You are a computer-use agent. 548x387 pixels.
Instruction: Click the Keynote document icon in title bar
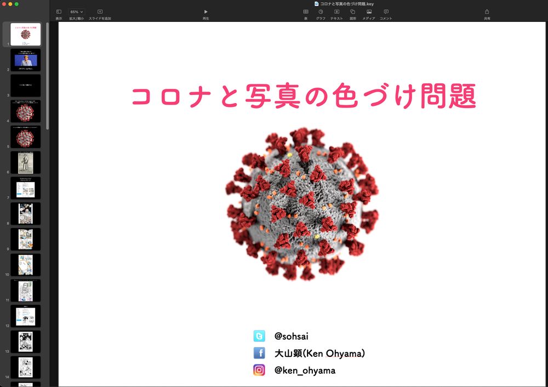click(316, 4)
